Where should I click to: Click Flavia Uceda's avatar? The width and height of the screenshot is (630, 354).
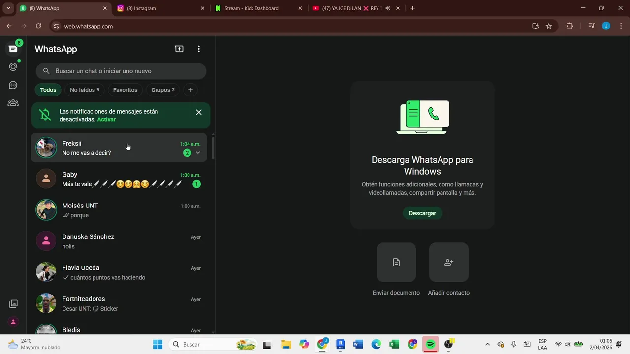[x=46, y=272]
